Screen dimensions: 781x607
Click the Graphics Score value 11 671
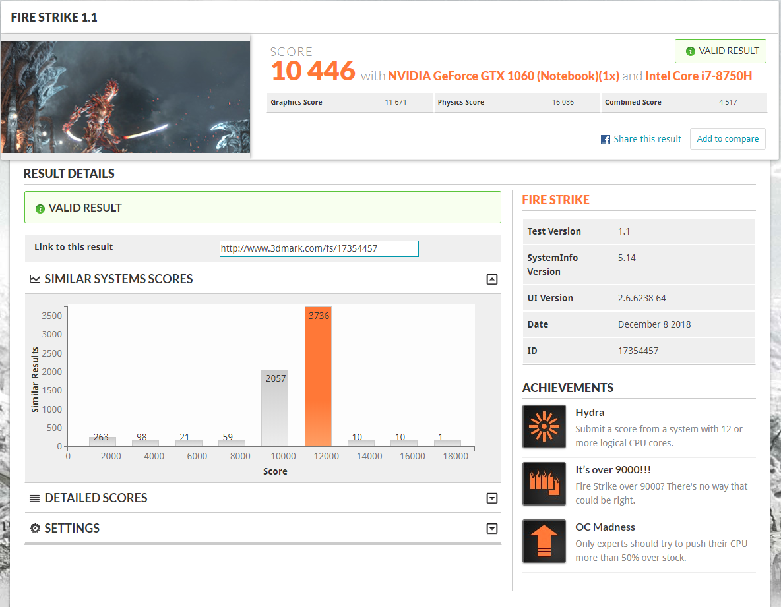[396, 103]
